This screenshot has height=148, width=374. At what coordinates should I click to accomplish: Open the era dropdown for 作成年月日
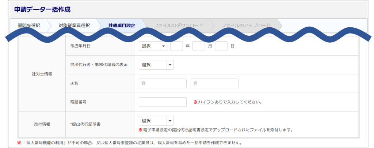pyautogui.click(x=153, y=46)
